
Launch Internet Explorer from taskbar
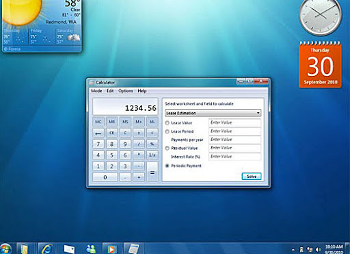point(46,249)
